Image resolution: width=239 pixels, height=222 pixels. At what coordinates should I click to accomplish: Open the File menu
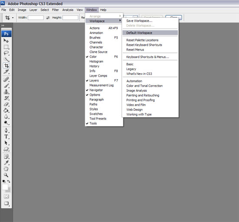tap(4, 10)
